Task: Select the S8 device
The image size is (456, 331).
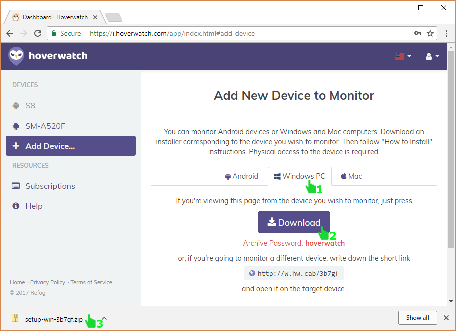Action: pyautogui.click(x=30, y=105)
